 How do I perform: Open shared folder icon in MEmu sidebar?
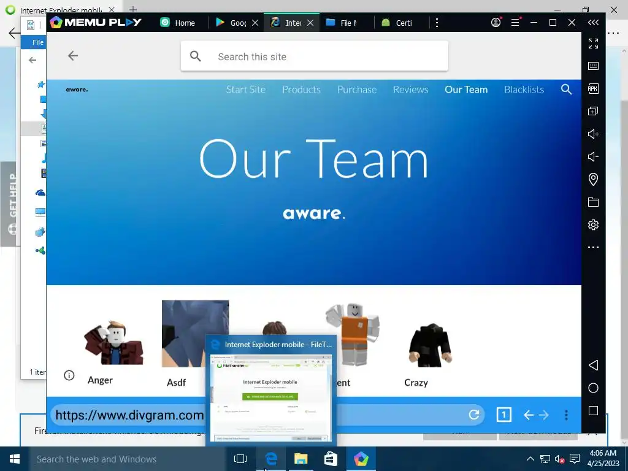[593, 202]
